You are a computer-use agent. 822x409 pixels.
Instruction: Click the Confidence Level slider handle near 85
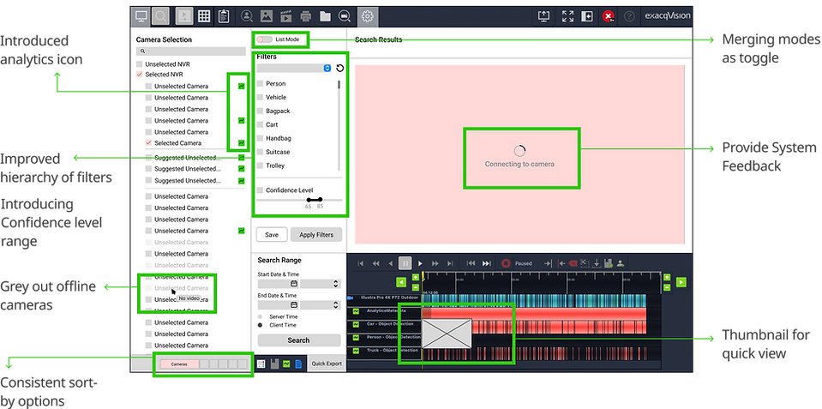(x=321, y=199)
